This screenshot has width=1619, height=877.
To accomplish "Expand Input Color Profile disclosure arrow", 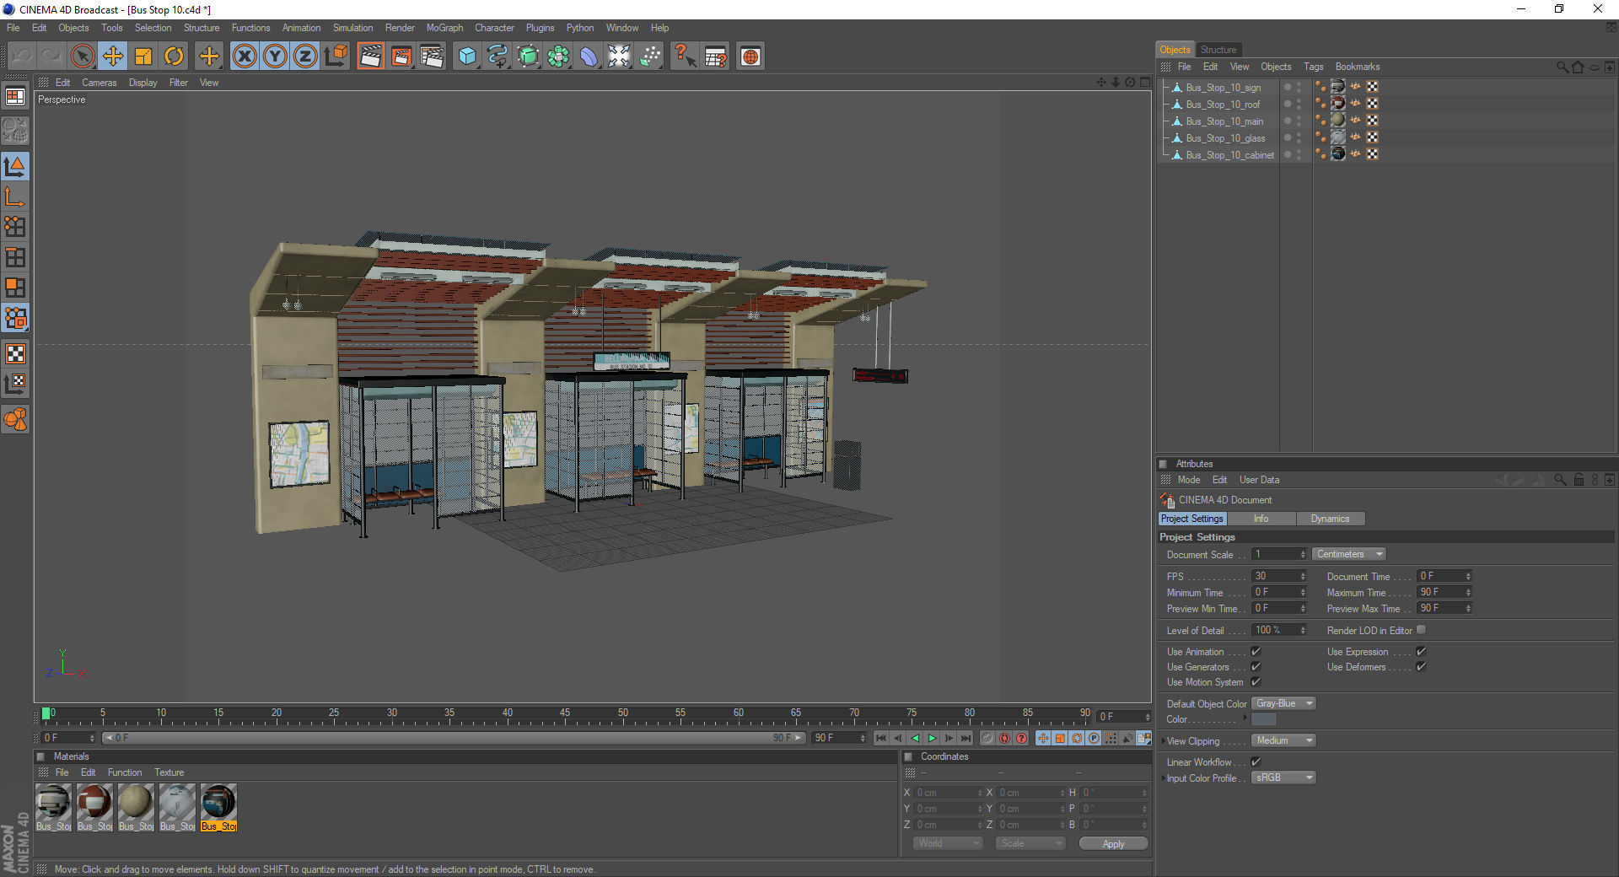I will [x=1163, y=778].
